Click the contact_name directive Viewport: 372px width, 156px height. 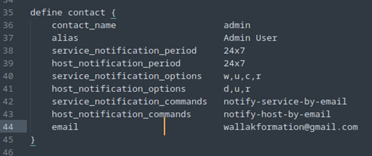tap(84, 25)
